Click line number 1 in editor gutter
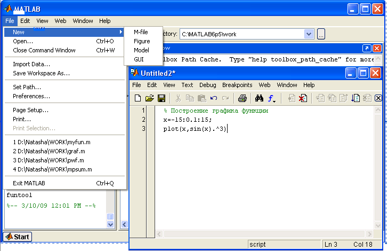Viewport: 388px width, 251px height. pyautogui.click(x=143, y=111)
